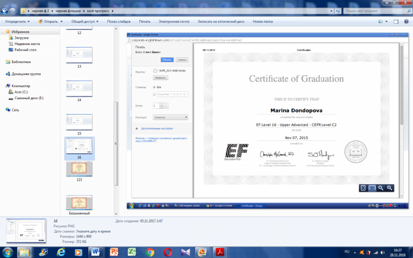The width and height of the screenshot is (413, 258).
Task: Open the Общий доступ menu
Action: [x=85, y=22]
